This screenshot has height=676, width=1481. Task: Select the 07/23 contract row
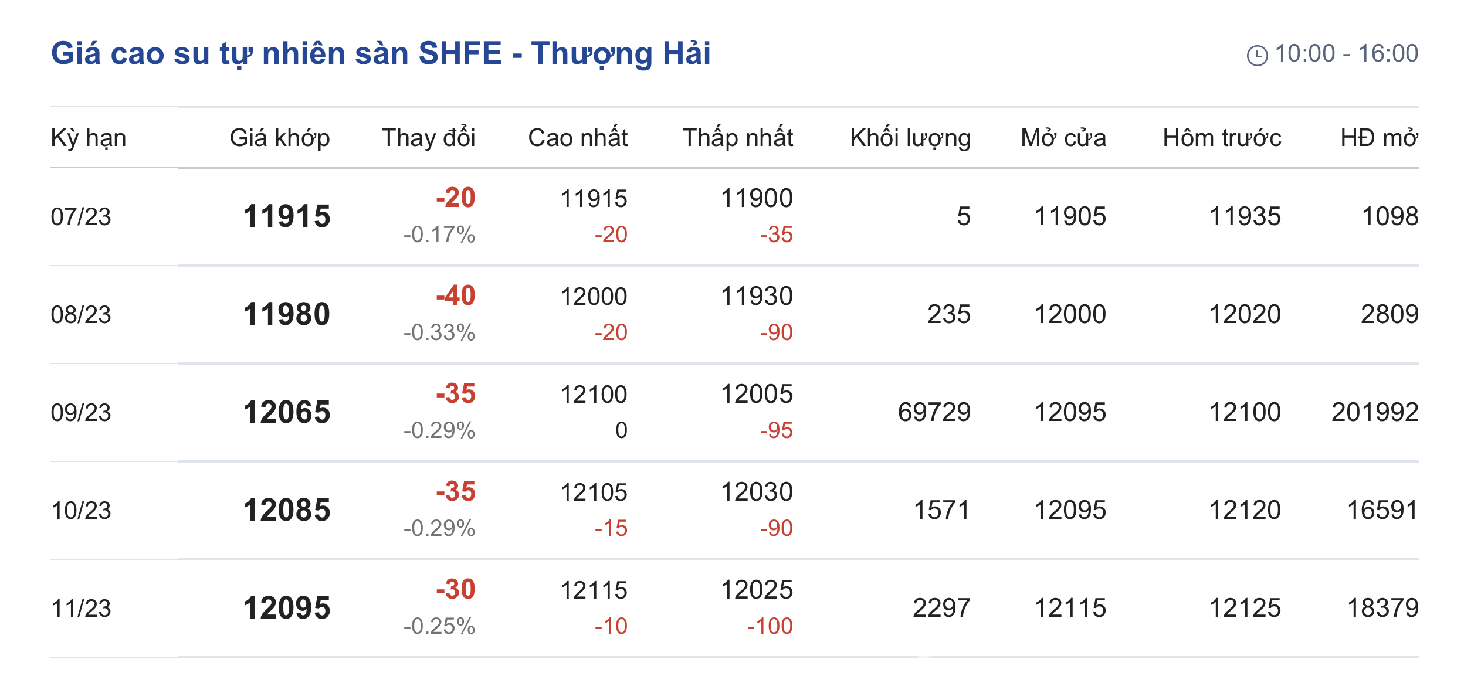point(734,216)
